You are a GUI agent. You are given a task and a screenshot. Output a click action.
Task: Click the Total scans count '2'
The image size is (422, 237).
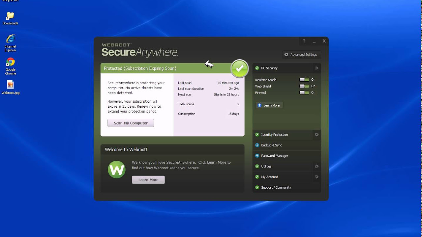tap(238, 104)
